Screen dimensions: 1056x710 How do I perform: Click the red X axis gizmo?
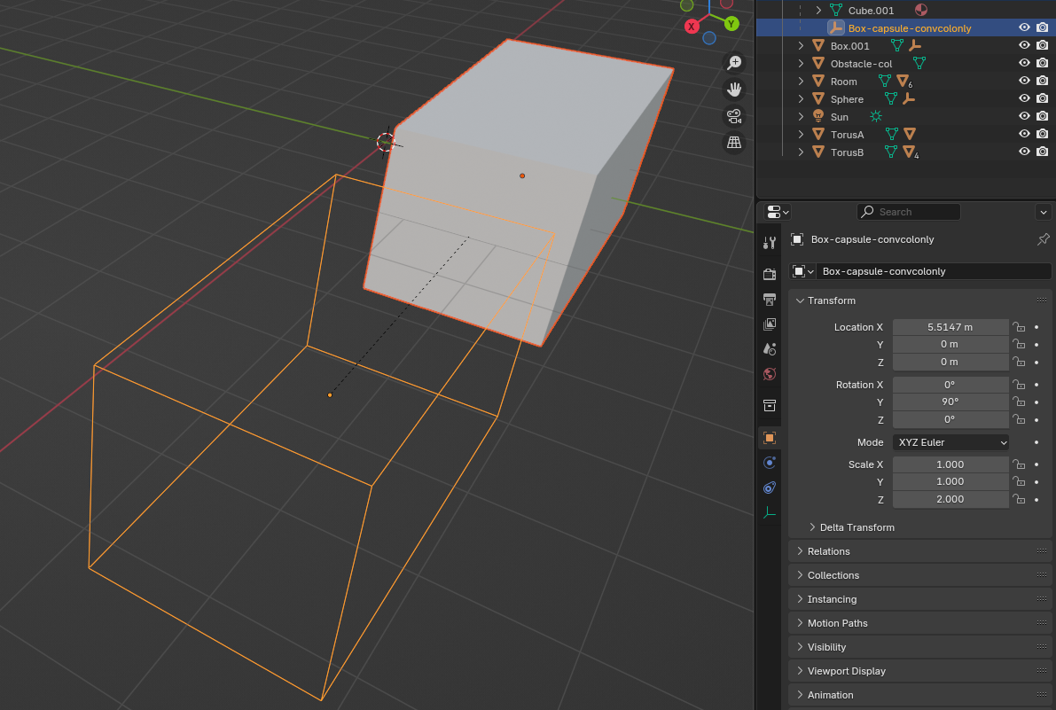(692, 26)
